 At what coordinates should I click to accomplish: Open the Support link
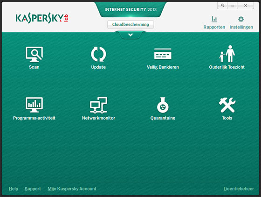[x=33, y=189]
